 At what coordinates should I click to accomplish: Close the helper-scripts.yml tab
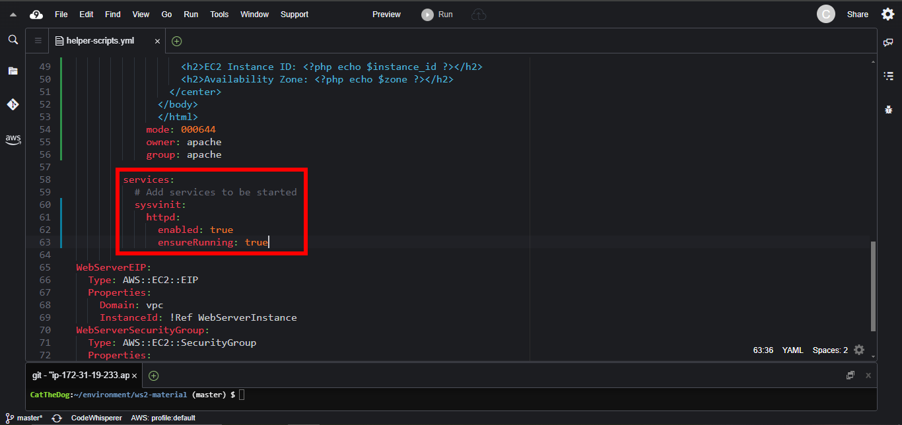[157, 41]
